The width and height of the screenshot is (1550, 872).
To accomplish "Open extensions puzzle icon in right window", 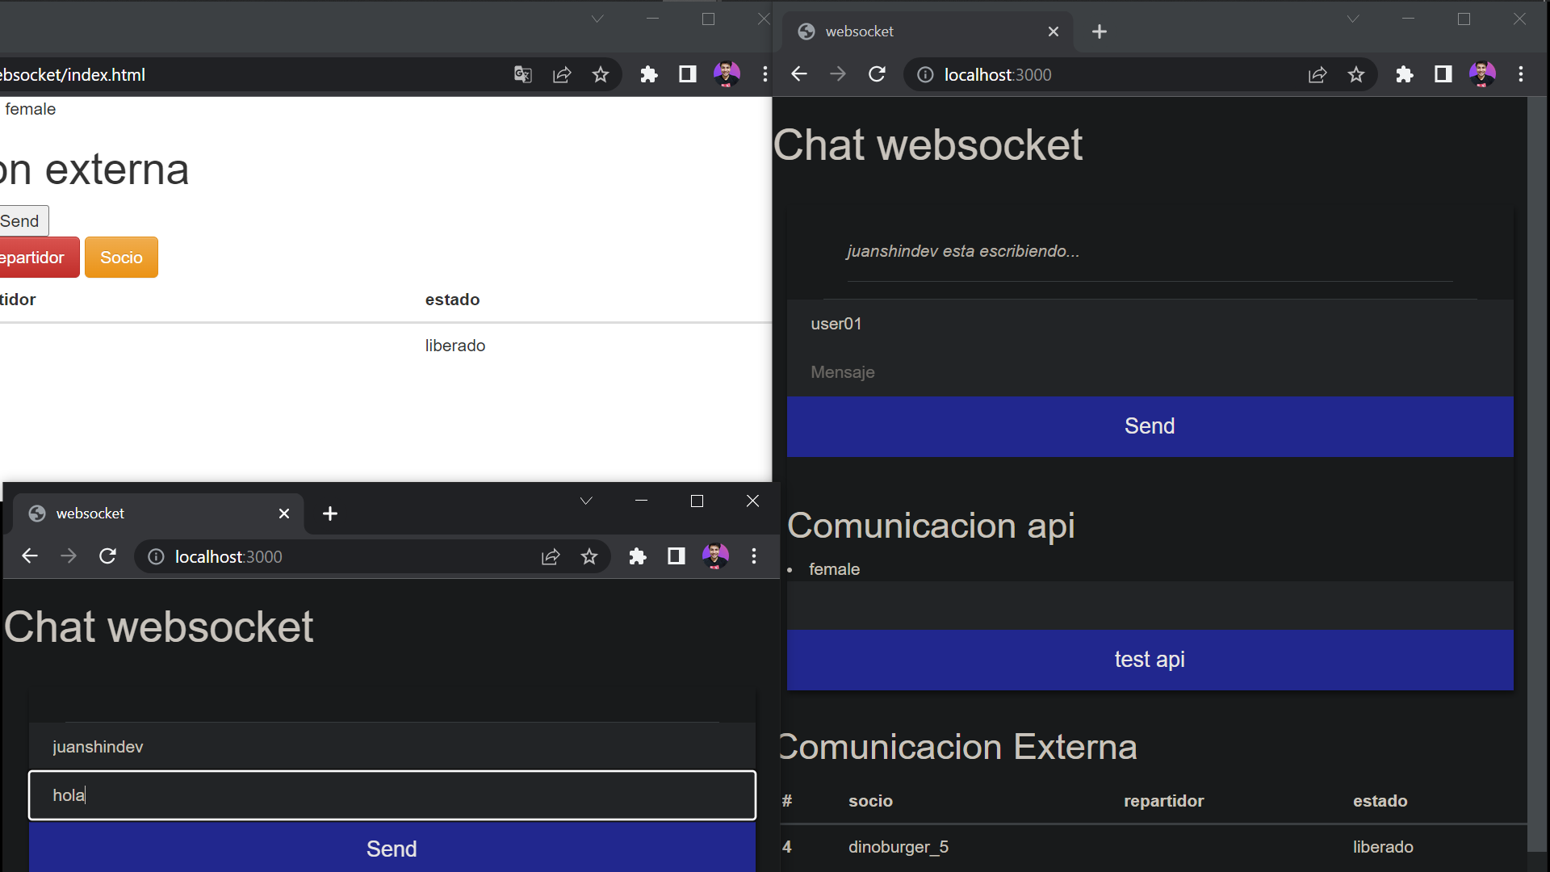I will click(x=1405, y=75).
